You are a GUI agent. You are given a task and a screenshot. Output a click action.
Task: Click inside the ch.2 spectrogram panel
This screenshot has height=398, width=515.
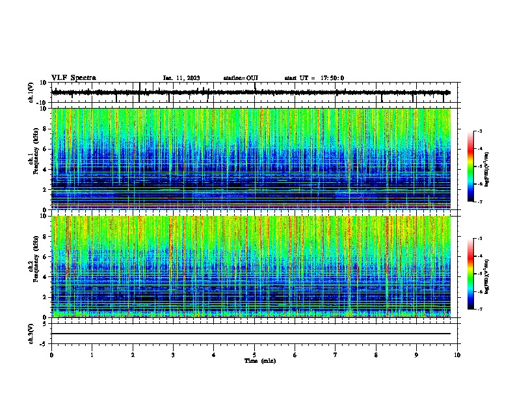251,267
